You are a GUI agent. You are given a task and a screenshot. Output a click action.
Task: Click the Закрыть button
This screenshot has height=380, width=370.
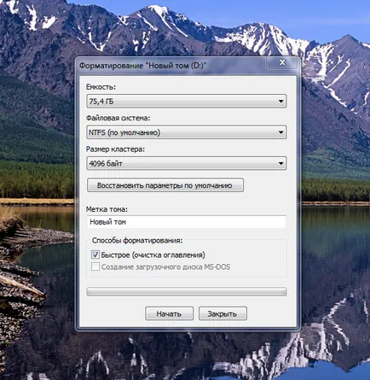coord(223,313)
